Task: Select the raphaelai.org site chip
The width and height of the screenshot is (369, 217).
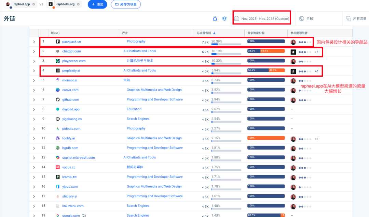Action: (64, 4)
